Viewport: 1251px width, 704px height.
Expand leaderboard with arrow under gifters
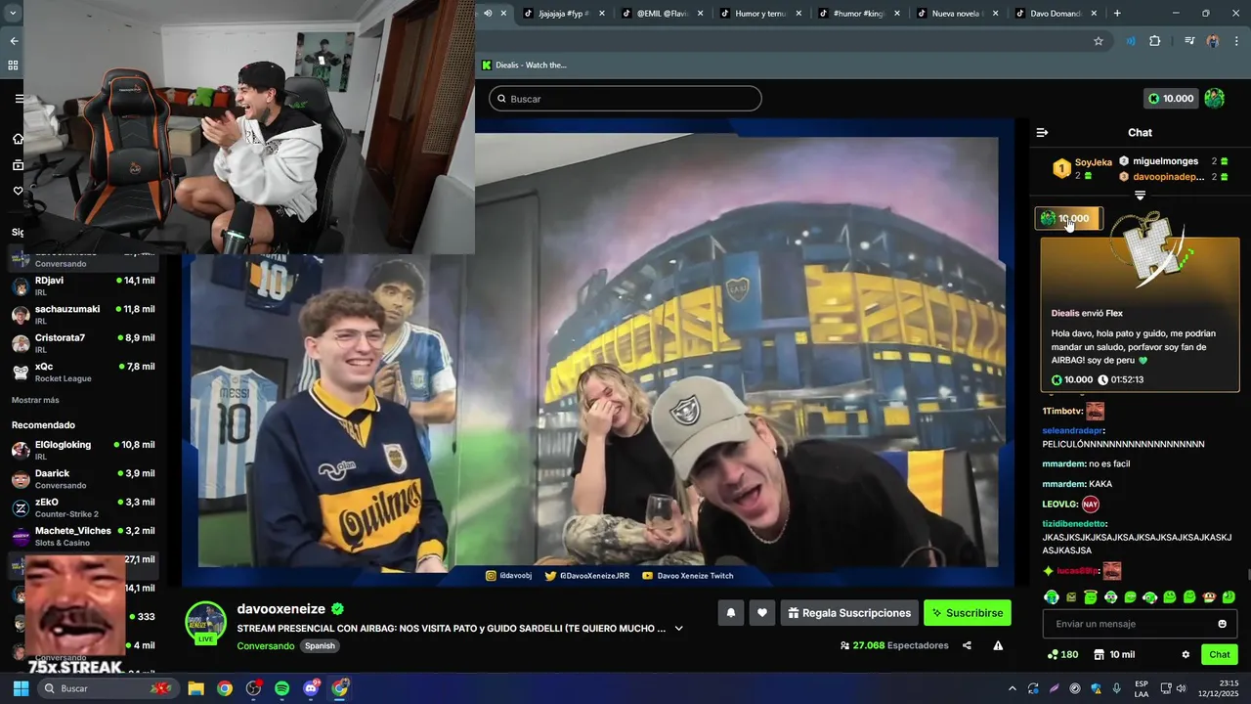pos(1140,196)
